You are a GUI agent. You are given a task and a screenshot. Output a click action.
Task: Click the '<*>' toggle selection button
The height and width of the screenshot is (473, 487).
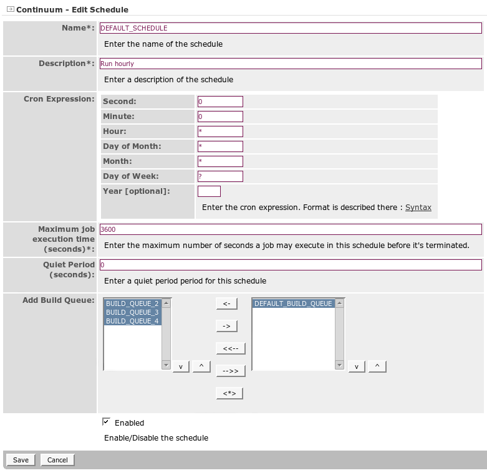(x=229, y=393)
